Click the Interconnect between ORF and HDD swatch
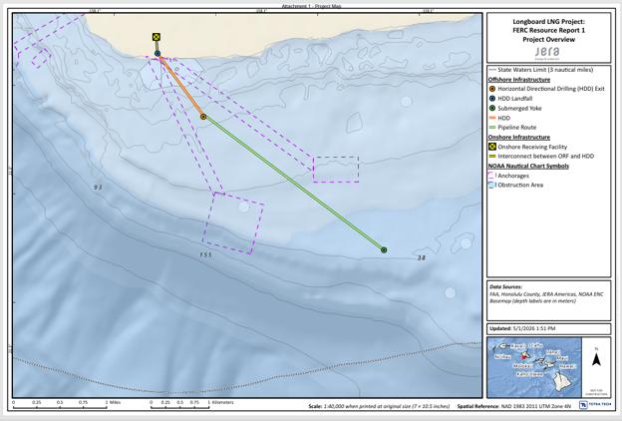 pyautogui.click(x=492, y=157)
